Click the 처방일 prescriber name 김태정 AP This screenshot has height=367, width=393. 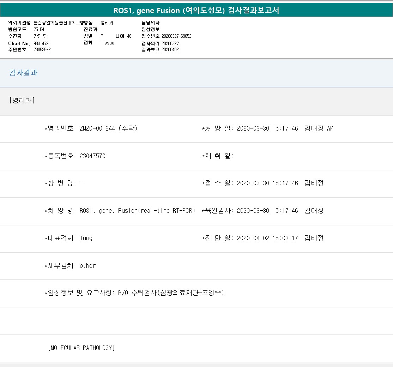click(x=319, y=128)
